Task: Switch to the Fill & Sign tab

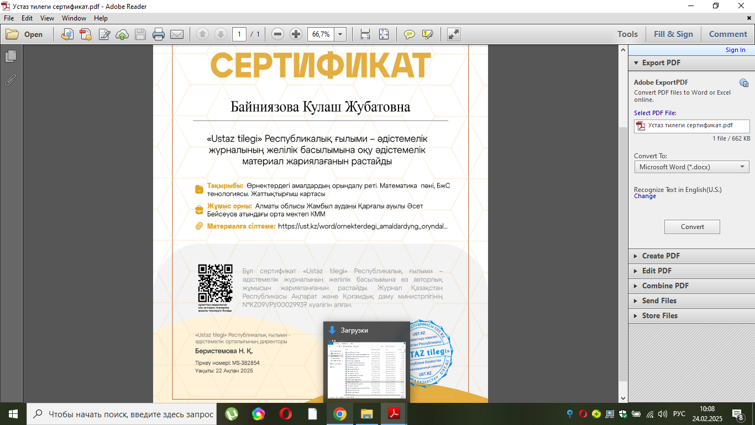Action: [673, 34]
